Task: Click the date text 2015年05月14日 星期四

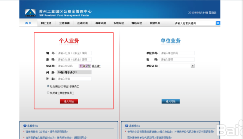Action: (x=202, y=13)
